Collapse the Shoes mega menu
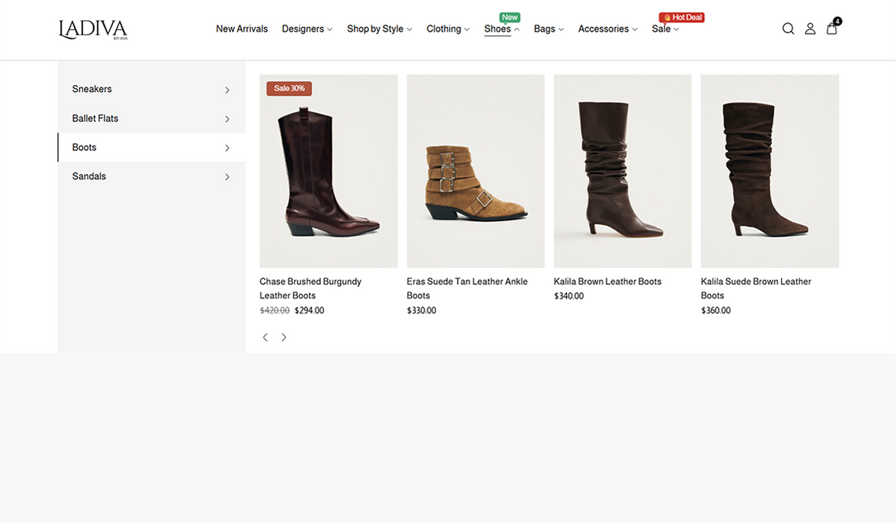This screenshot has height=523, width=896. 501,29
